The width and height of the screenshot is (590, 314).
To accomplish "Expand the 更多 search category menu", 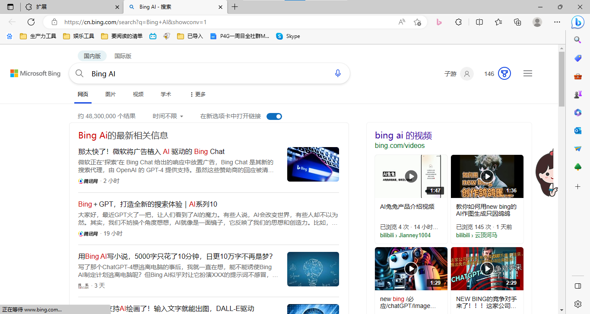I will 197,94.
